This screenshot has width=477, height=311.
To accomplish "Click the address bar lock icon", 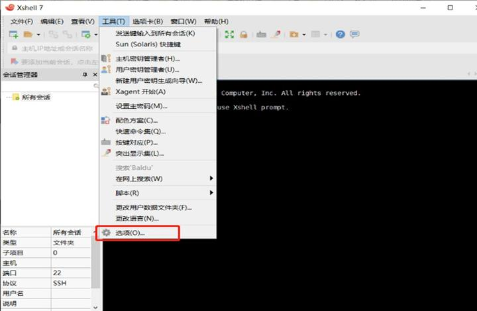I will [x=15, y=48].
